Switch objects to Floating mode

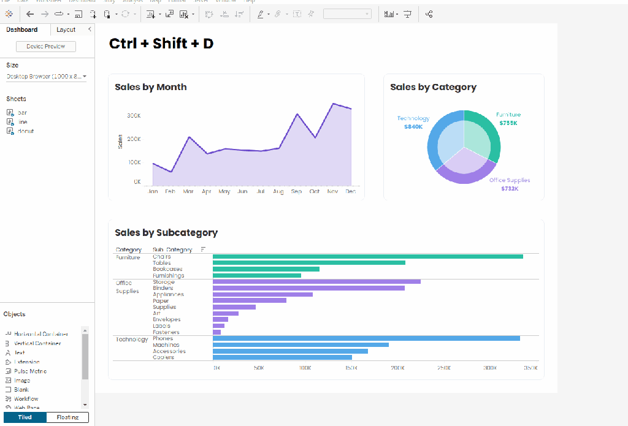[x=67, y=417]
